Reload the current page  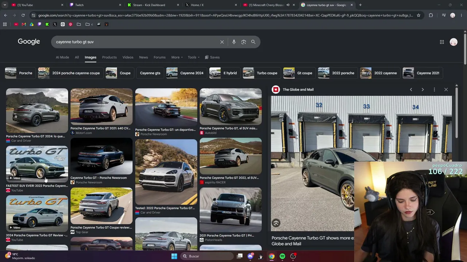point(23,15)
